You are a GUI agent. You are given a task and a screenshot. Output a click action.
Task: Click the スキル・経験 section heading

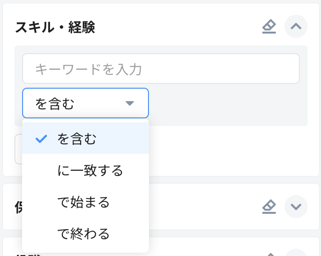tap(55, 27)
